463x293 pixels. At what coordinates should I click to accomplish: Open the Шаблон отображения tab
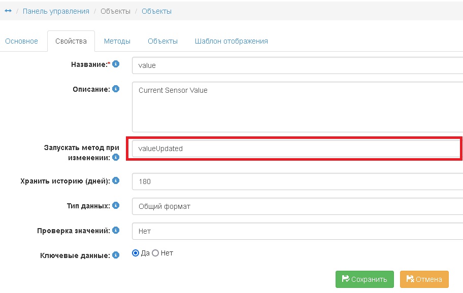(231, 41)
